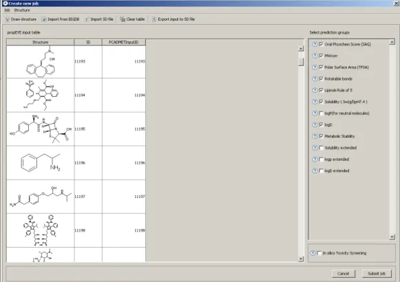Click the Draw structure toolbar button

21,19
